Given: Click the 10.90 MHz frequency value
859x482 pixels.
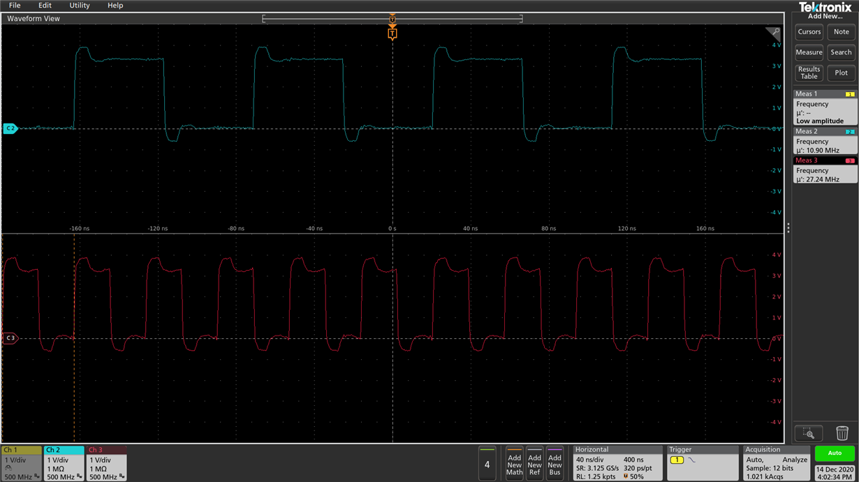Looking at the screenshot, I should pos(823,151).
